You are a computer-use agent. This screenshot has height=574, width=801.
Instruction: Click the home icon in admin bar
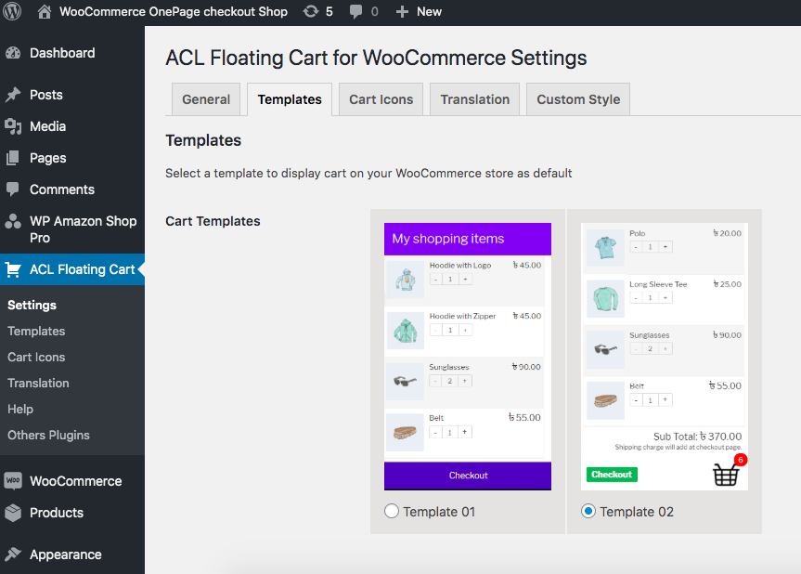point(45,11)
